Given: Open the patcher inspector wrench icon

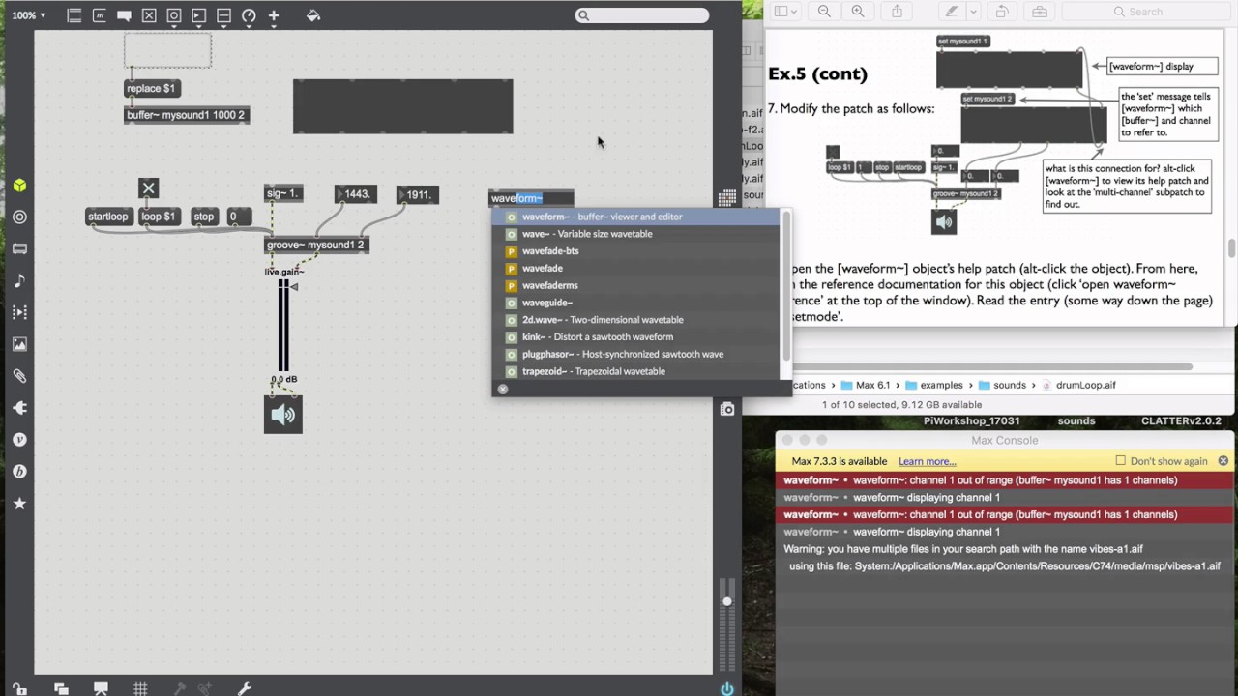Looking at the screenshot, I should (245, 689).
